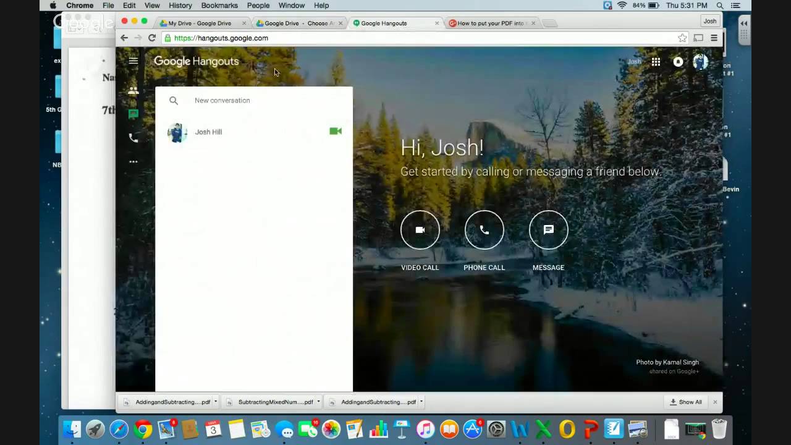The image size is (791, 445).
Task: Open Spotlight search in menu bar
Action: [x=720, y=6]
